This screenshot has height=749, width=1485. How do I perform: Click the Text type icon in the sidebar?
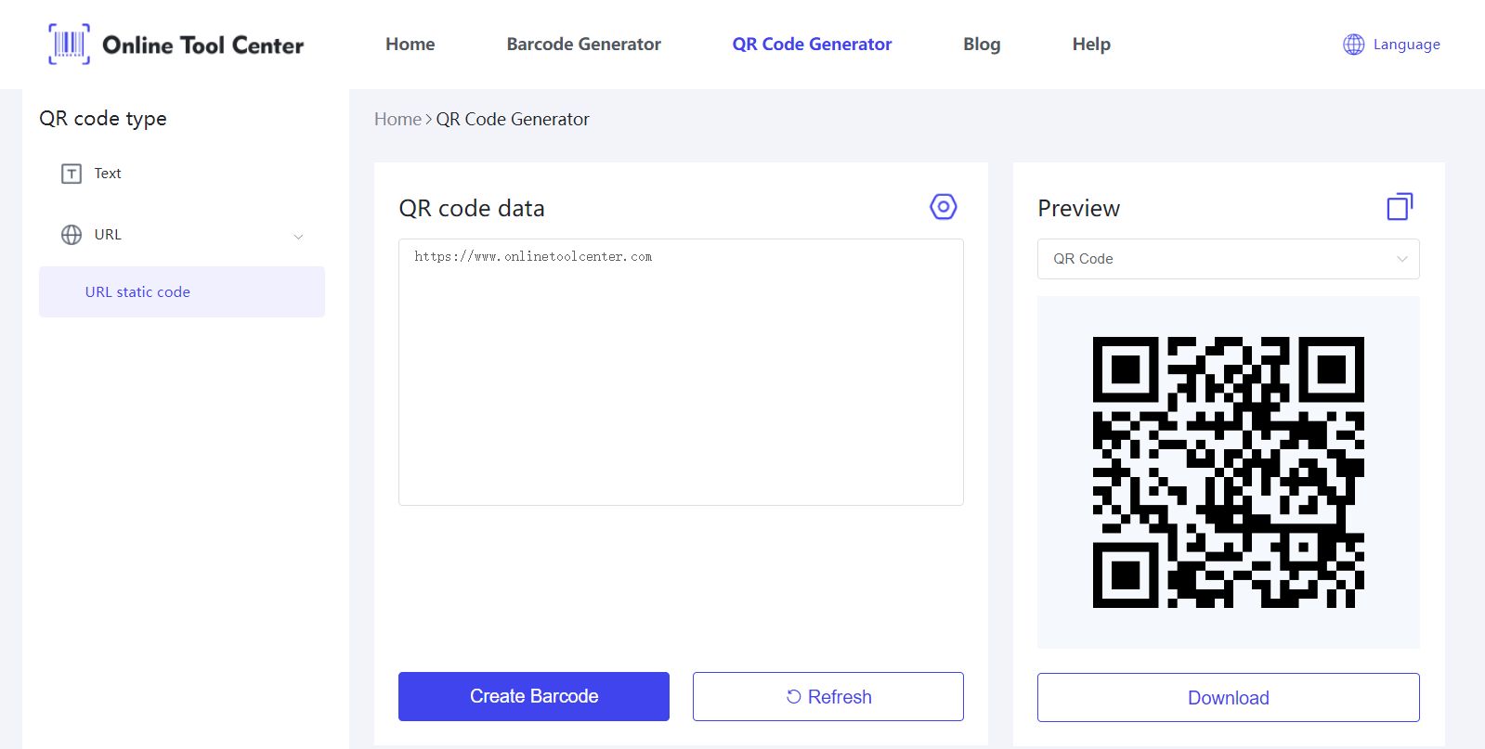72,174
